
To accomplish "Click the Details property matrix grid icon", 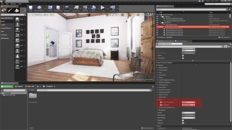I will [226, 47].
